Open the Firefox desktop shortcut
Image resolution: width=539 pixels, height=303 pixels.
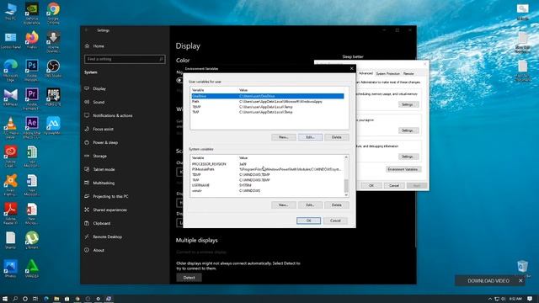point(32,40)
